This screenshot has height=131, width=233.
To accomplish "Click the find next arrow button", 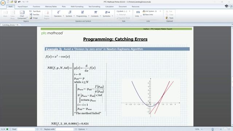I will [41, 129].
